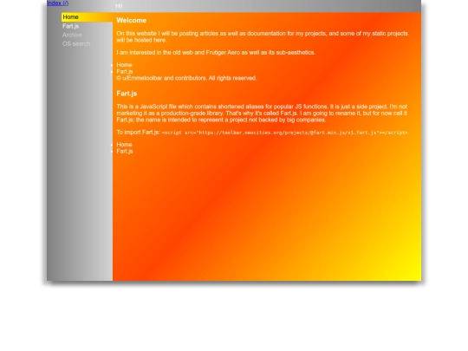Click the Fart.js section heading
The image size is (468, 351).
point(127,94)
